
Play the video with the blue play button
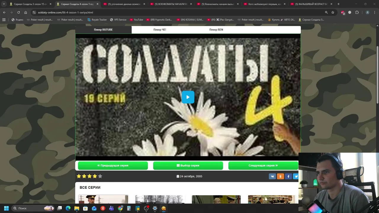188,97
